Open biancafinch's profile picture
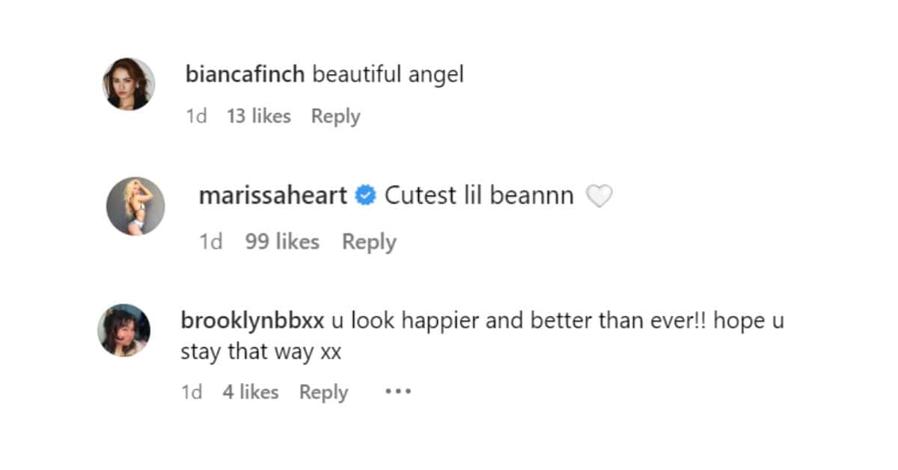 pos(129,83)
